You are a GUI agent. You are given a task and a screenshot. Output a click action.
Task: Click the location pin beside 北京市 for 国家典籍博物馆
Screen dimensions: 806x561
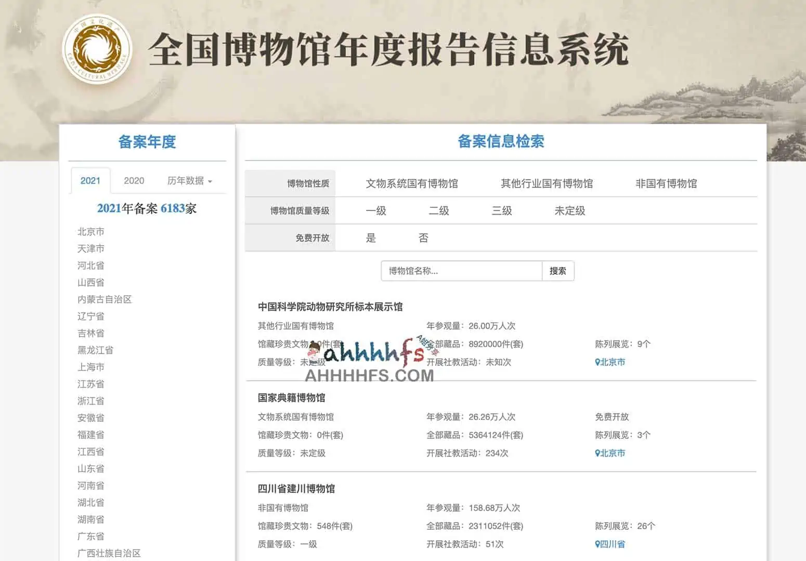coord(597,453)
